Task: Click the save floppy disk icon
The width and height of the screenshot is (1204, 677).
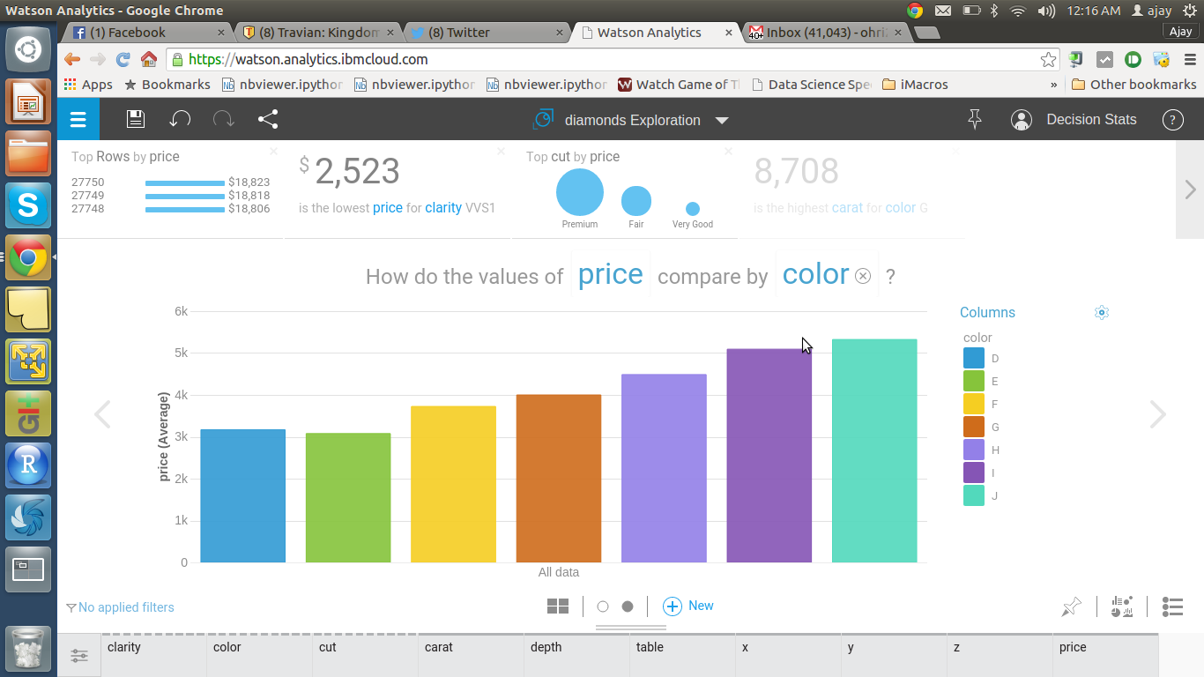Action: tap(135, 120)
